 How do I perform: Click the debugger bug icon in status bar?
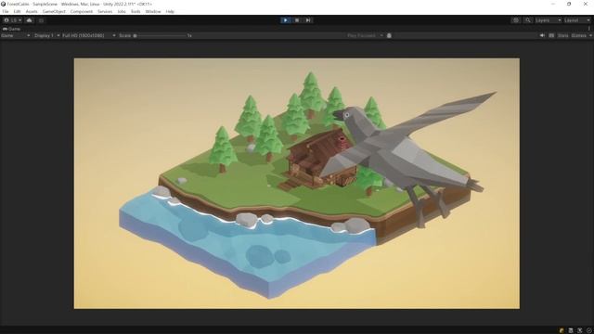(579, 330)
